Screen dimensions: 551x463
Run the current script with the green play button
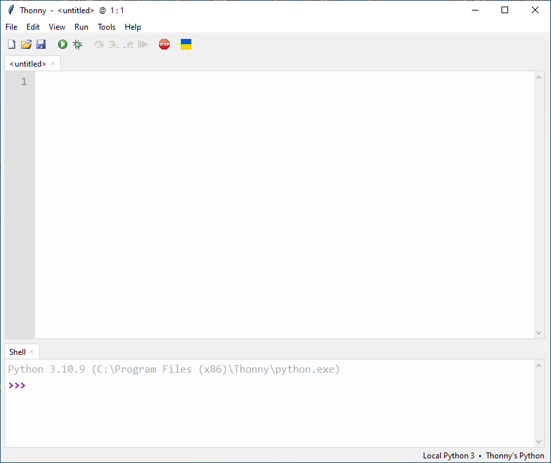(x=63, y=44)
